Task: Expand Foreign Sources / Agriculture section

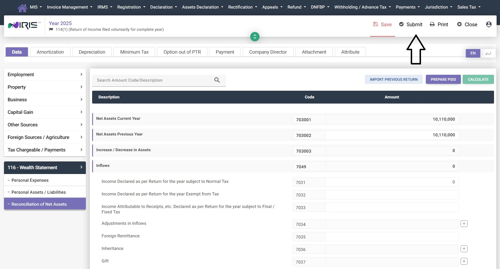Action: [x=45, y=137]
